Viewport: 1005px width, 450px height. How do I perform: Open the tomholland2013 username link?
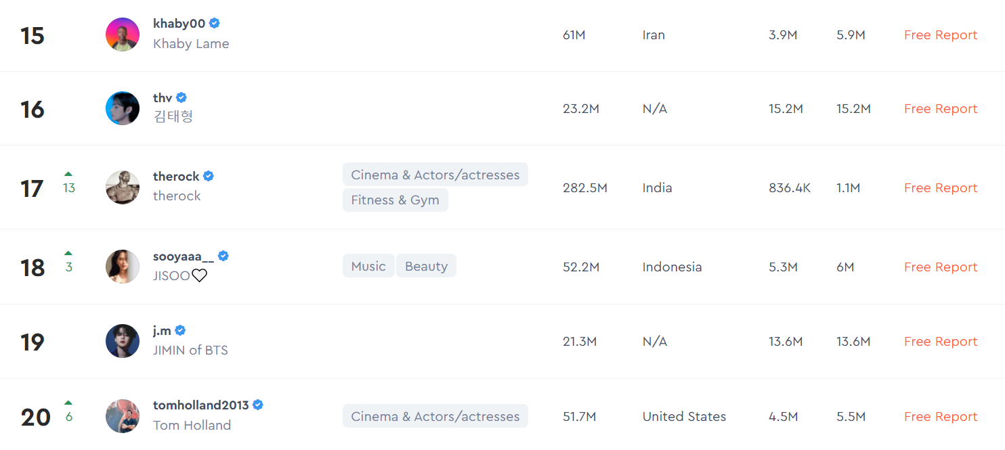click(201, 405)
